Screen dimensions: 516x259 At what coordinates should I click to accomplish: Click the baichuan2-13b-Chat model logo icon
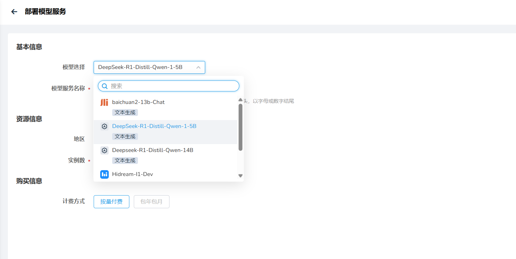(x=104, y=102)
